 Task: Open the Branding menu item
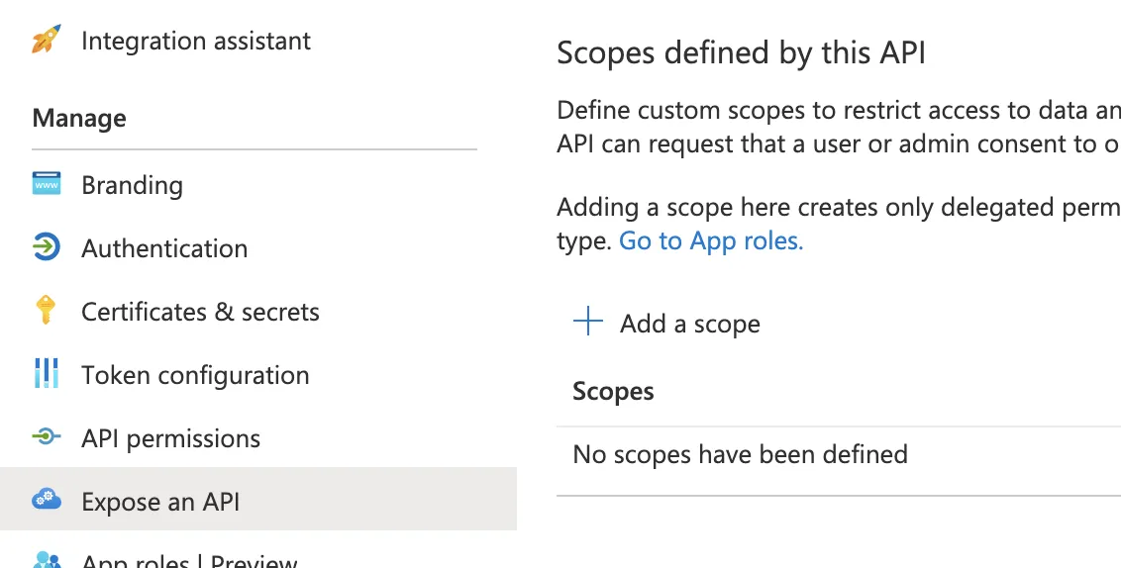pyautogui.click(x=132, y=186)
